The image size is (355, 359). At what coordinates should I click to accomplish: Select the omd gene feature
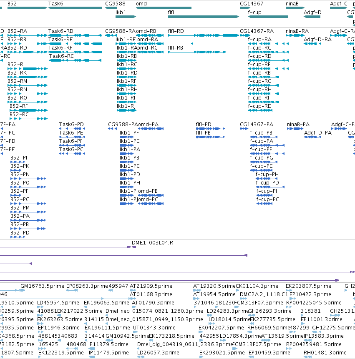(x=164, y=8)
